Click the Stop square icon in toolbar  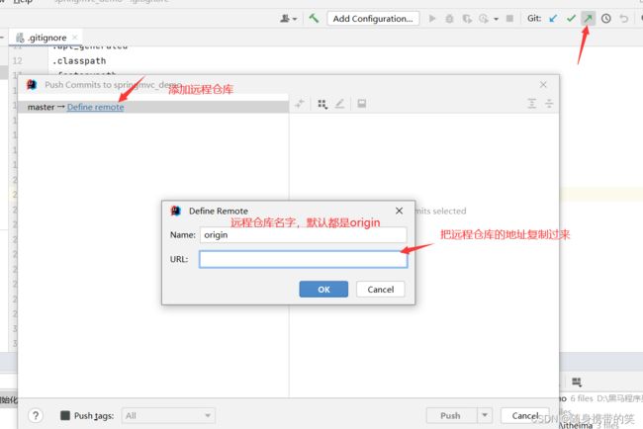[x=509, y=19]
